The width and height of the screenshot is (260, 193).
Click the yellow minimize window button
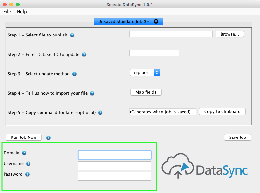click(11, 5)
